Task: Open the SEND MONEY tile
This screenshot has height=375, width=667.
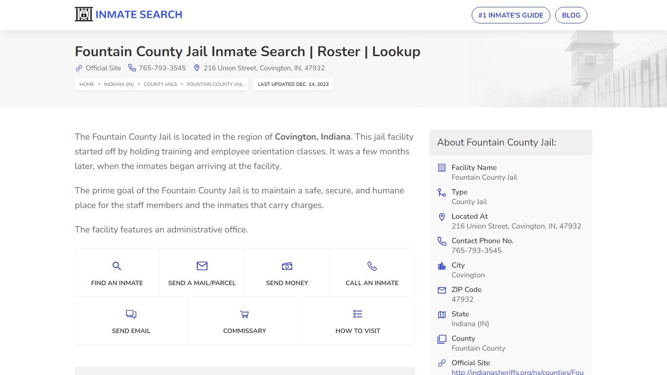Action: pyautogui.click(x=287, y=273)
